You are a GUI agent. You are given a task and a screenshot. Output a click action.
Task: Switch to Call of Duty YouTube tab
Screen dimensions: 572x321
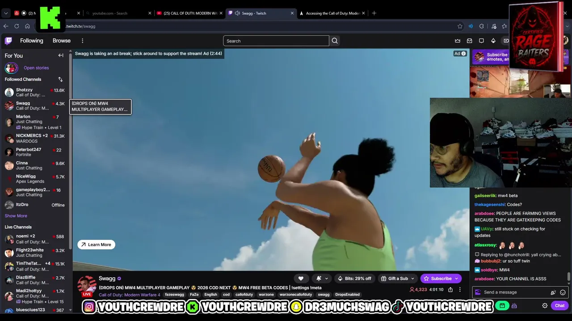coord(189,13)
